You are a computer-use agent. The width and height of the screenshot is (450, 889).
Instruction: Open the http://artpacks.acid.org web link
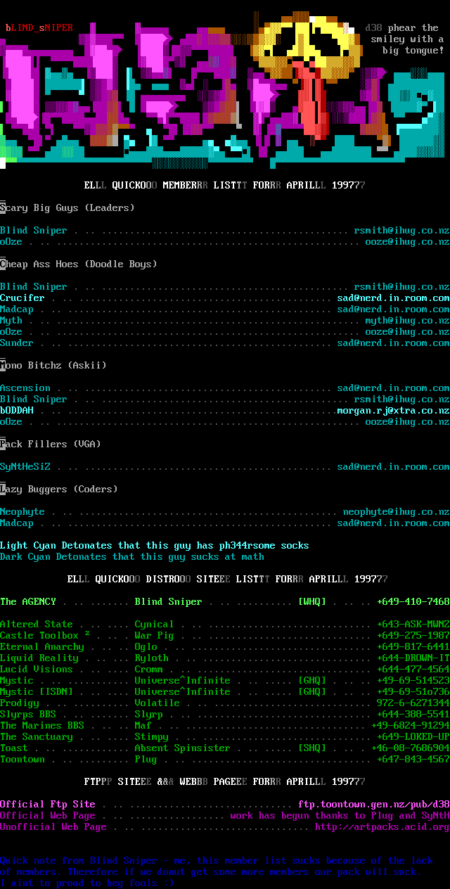pos(382,827)
